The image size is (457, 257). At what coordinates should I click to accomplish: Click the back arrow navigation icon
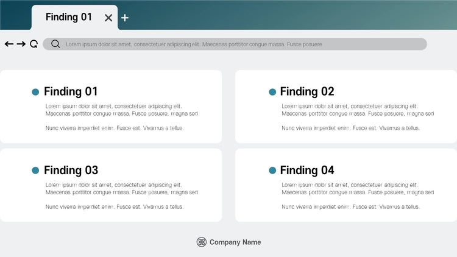[x=9, y=44]
